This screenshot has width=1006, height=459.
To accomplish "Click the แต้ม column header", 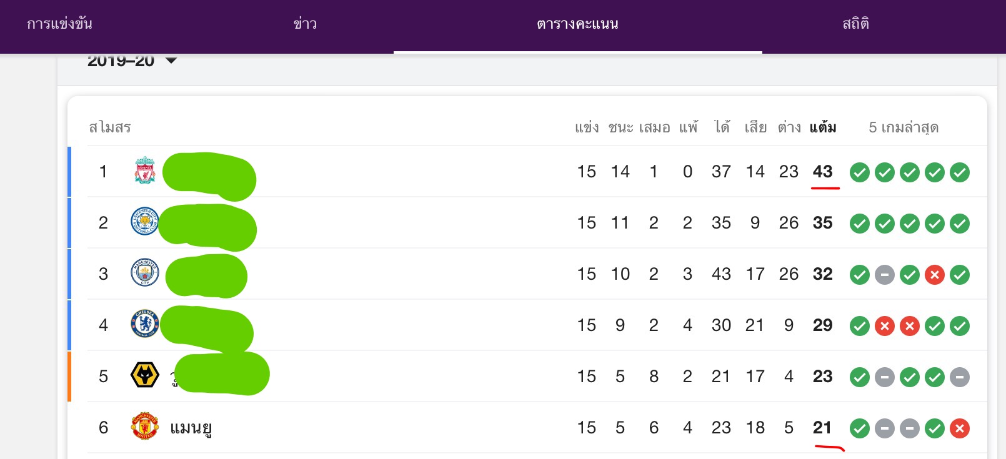I will pyautogui.click(x=822, y=127).
